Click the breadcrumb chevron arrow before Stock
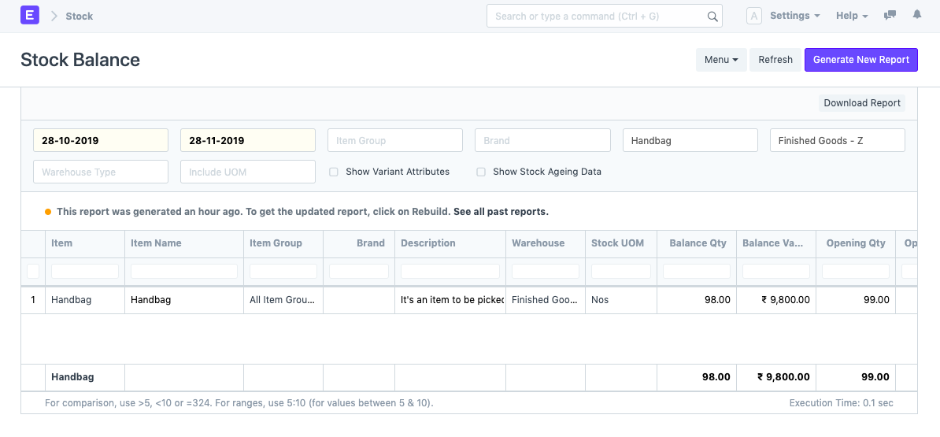 pyautogui.click(x=54, y=16)
